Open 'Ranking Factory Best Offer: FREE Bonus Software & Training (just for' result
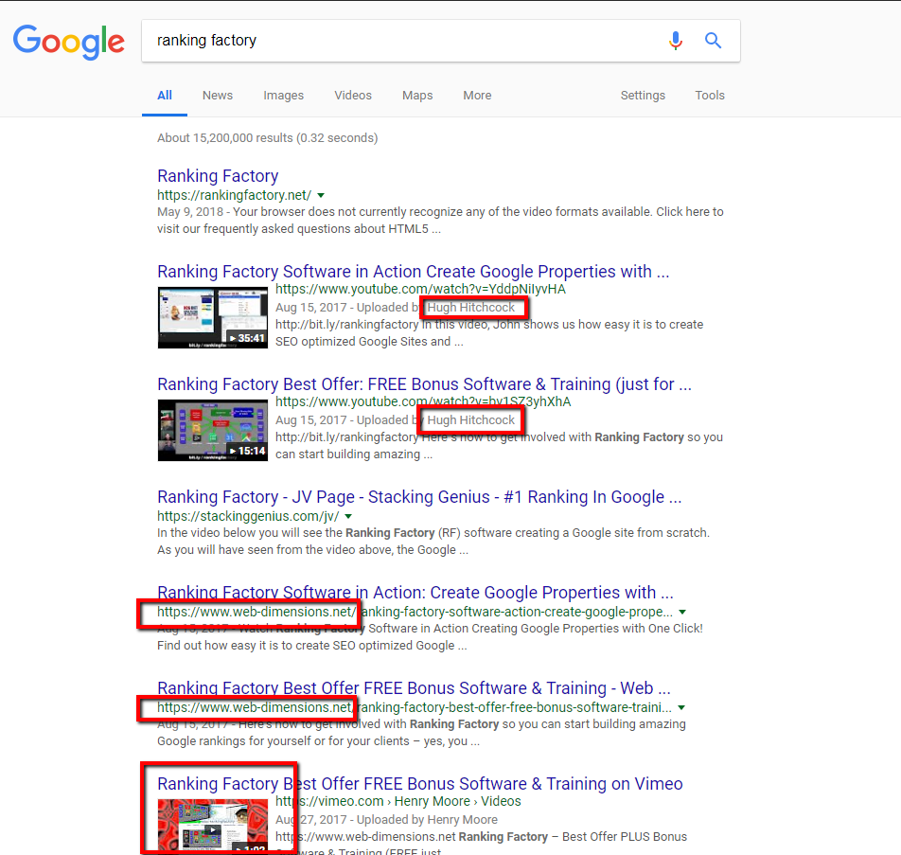The image size is (901, 855). coord(424,384)
